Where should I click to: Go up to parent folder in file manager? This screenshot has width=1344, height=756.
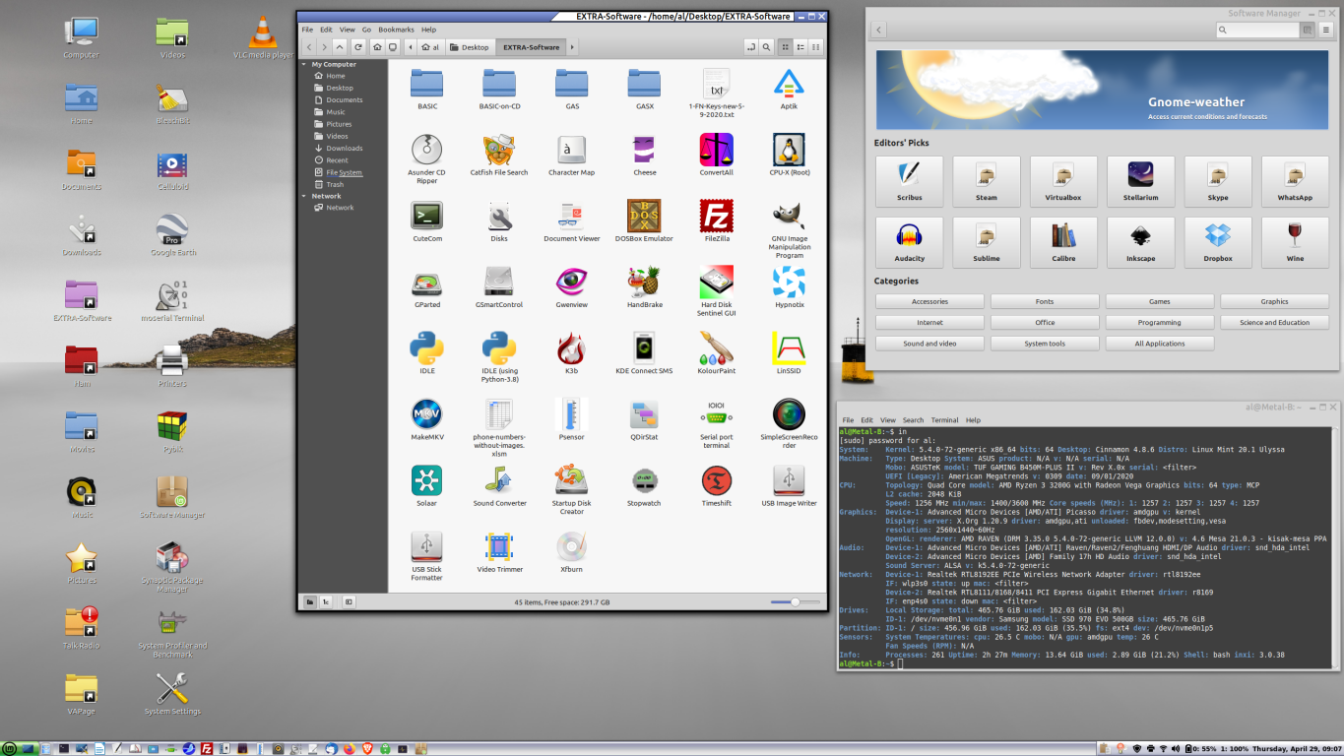coord(340,46)
